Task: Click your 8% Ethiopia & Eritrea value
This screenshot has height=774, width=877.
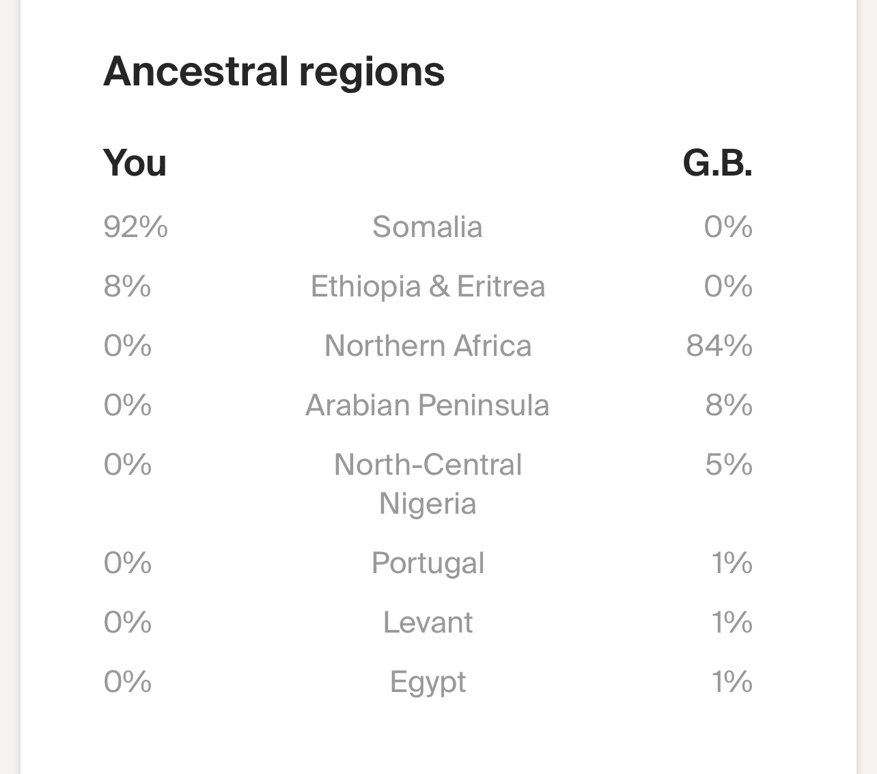Action: click(128, 286)
